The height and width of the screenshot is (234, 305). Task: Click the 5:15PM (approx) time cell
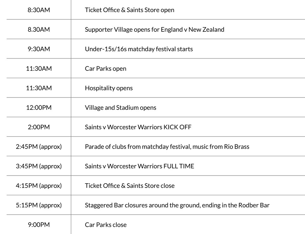[39, 205]
